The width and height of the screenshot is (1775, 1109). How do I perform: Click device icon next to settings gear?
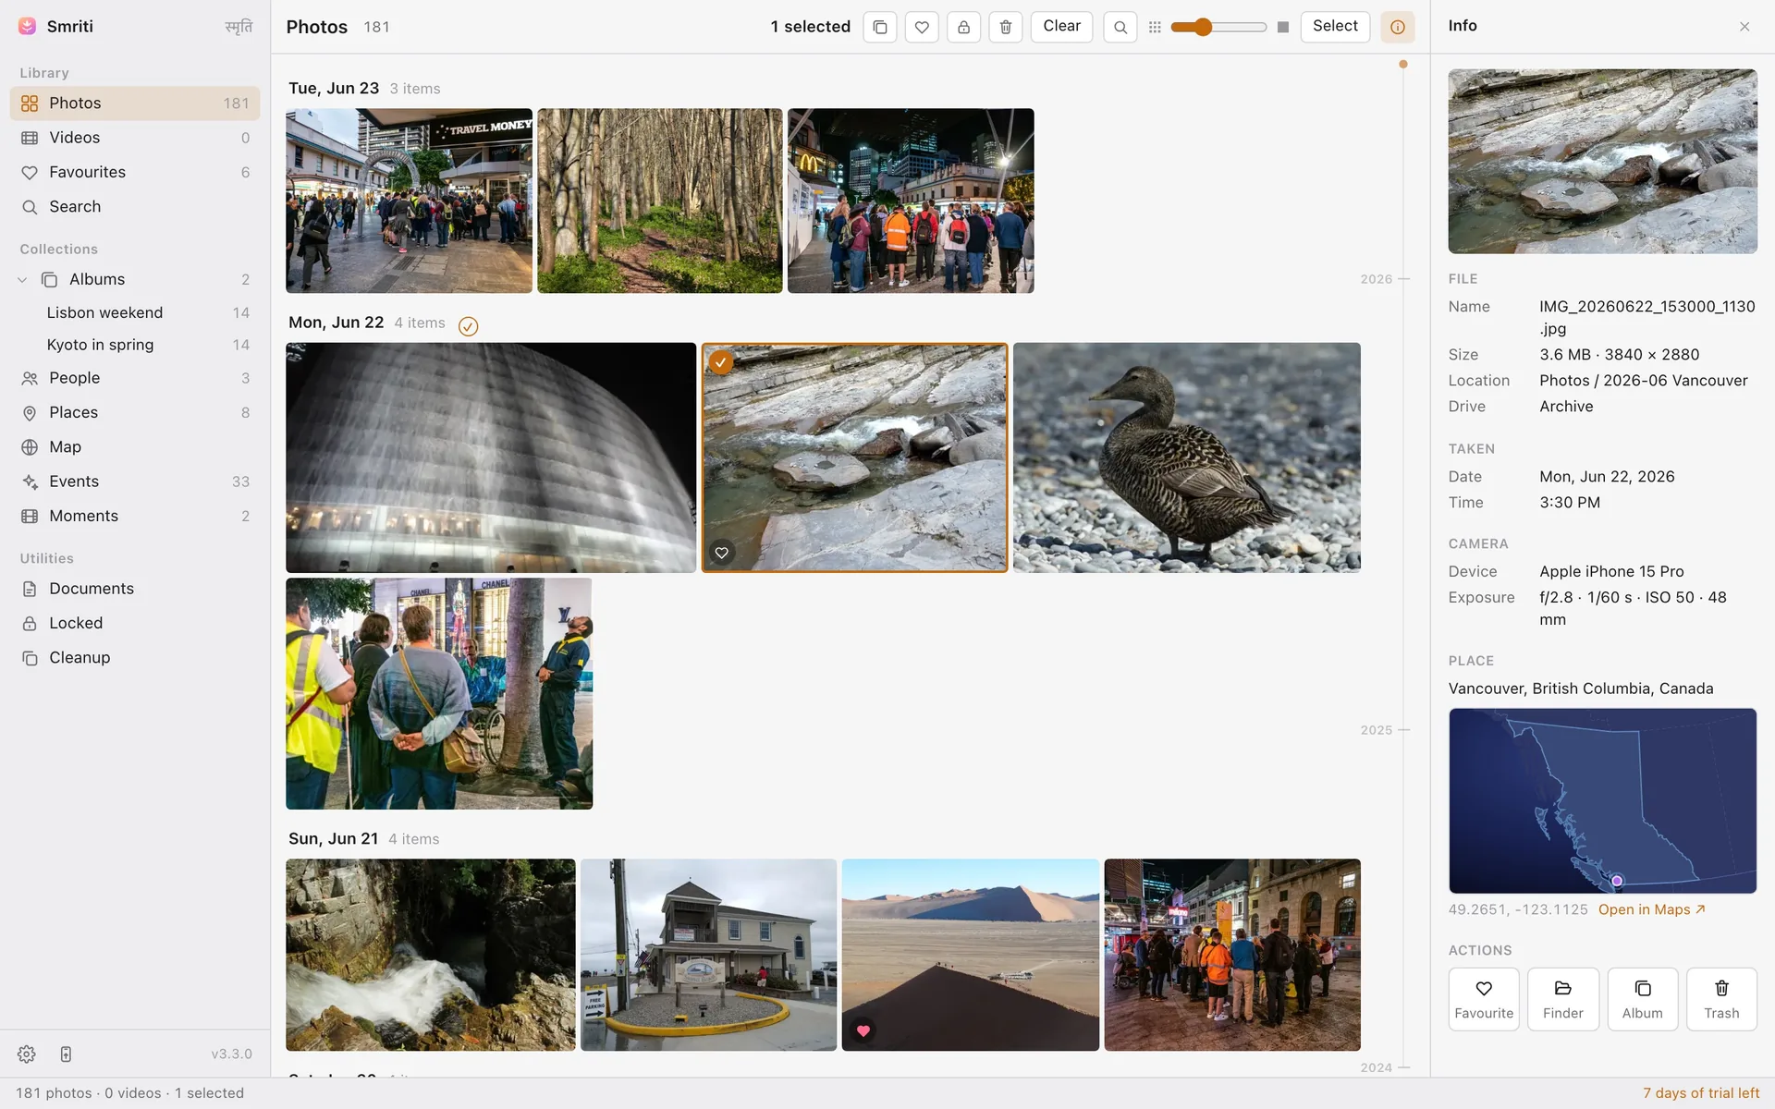point(66,1054)
